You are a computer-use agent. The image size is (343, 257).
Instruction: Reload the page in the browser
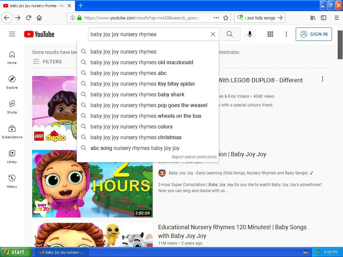coord(28,18)
